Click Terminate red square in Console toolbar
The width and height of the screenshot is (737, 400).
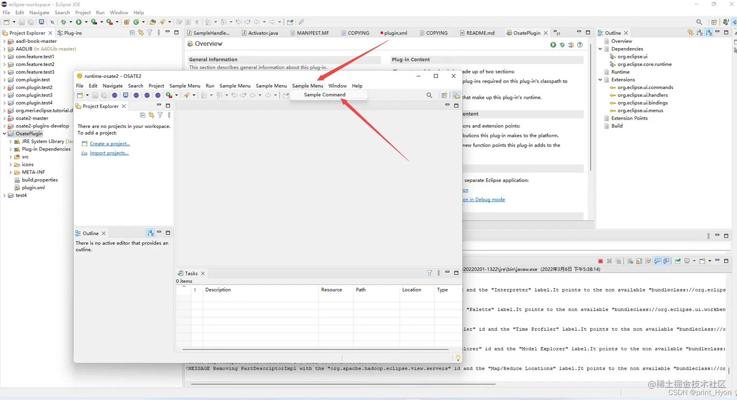pyautogui.click(x=601, y=261)
